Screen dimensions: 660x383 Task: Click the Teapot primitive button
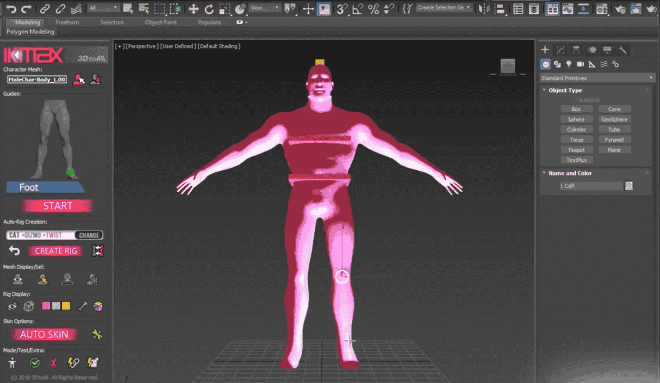tap(576, 150)
